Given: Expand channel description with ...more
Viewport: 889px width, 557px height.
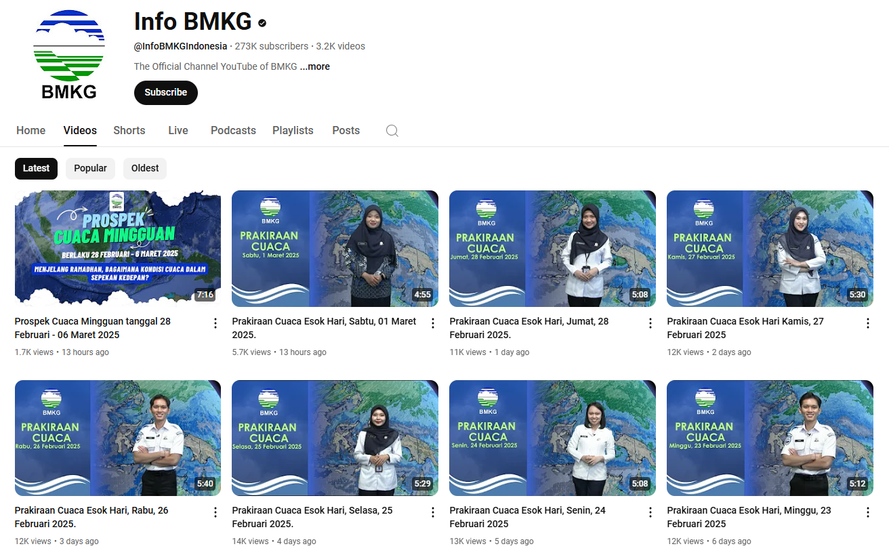Looking at the screenshot, I should 315,66.
